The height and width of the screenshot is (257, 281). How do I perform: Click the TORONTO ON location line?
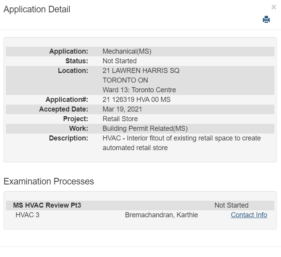(x=125, y=80)
